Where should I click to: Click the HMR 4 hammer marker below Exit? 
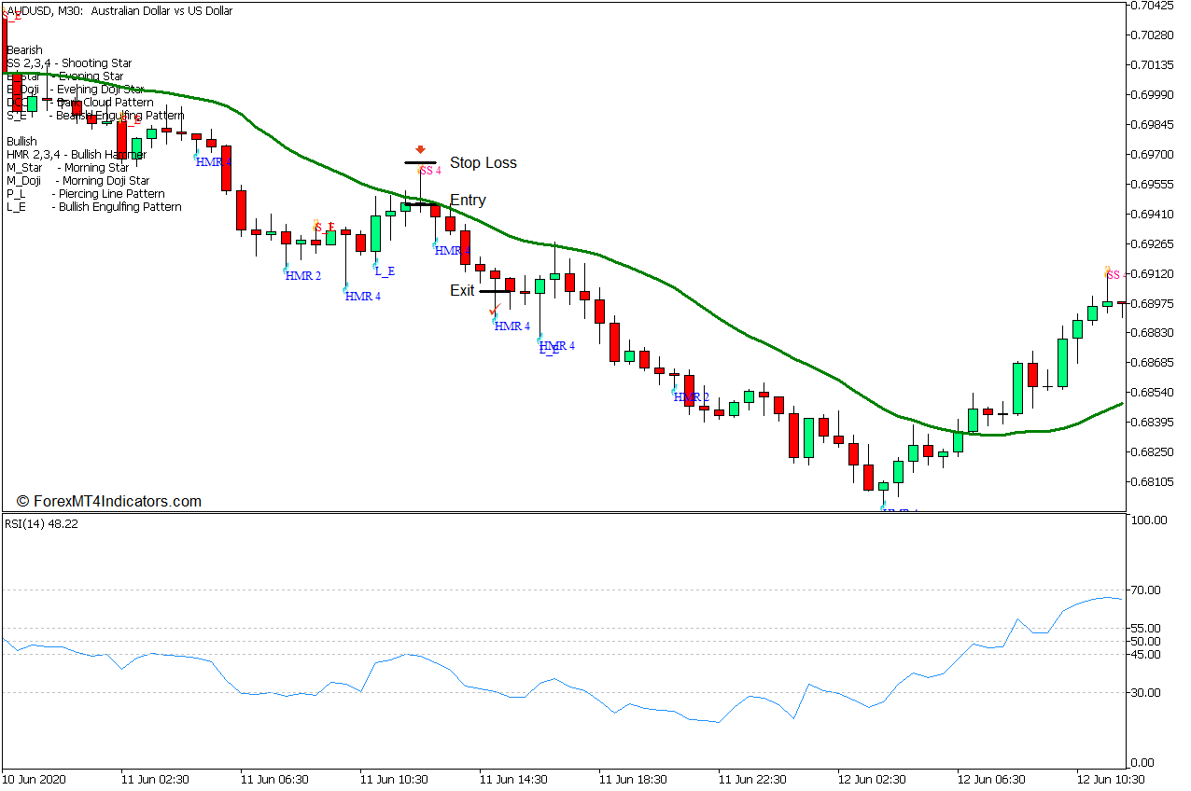coord(511,327)
